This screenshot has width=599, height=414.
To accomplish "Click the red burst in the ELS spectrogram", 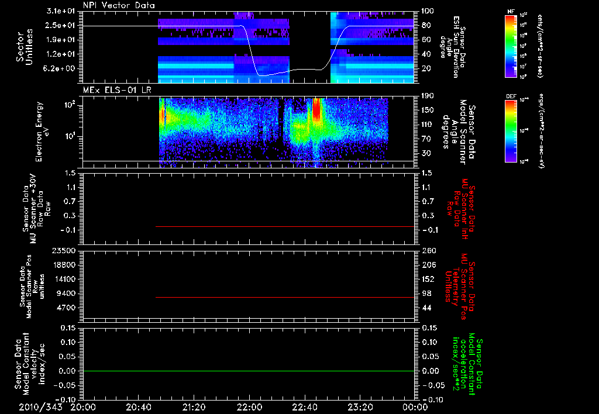I will 316,110.
